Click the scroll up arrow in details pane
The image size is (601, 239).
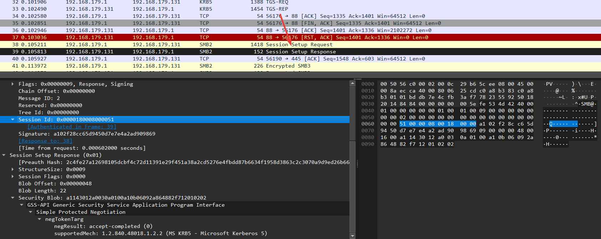tap(352, 84)
